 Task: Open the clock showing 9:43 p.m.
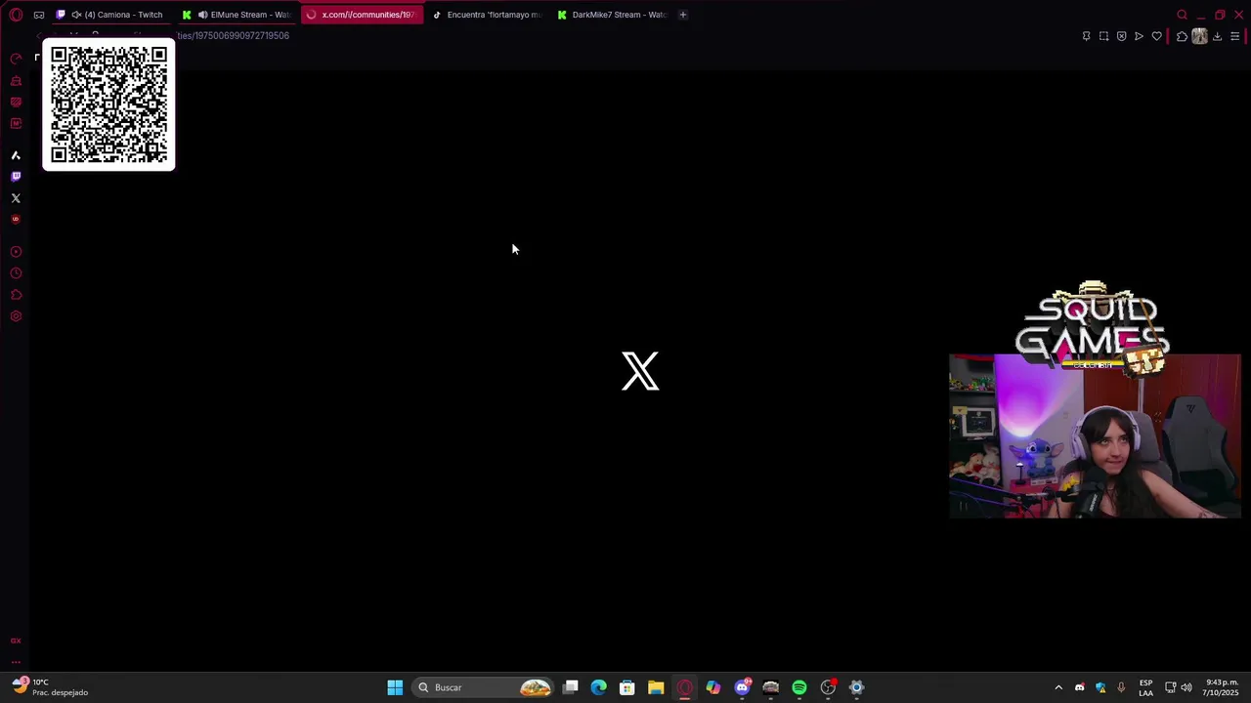[x=1222, y=687]
